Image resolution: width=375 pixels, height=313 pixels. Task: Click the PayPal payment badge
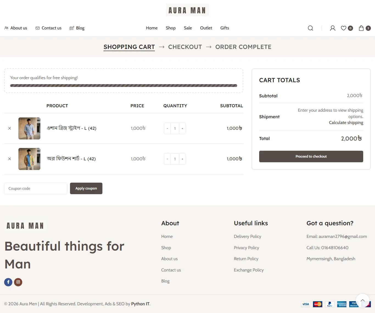tap(330, 304)
